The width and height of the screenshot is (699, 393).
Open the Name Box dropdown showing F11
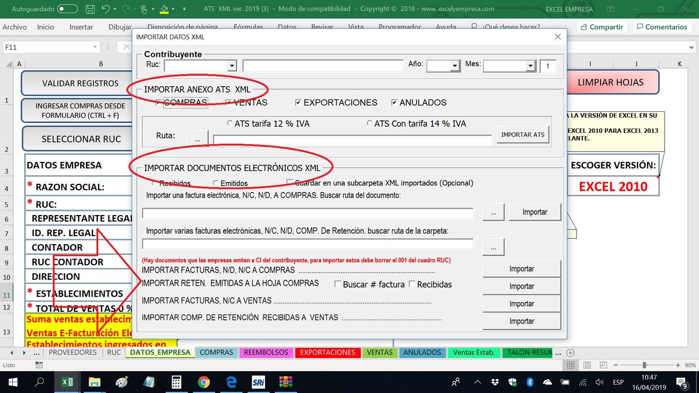96,47
